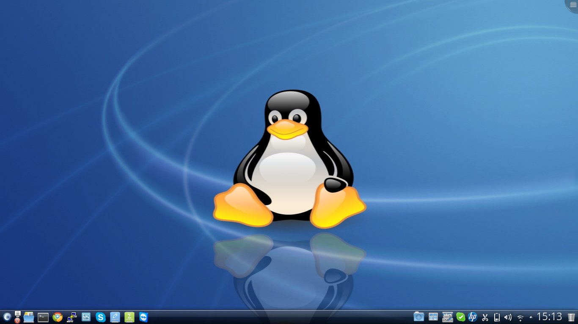This screenshot has height=324, width=578.
Task: Open the Wi-Fi network manager icon
Action: pyautogui.click(x=520, y=318)
